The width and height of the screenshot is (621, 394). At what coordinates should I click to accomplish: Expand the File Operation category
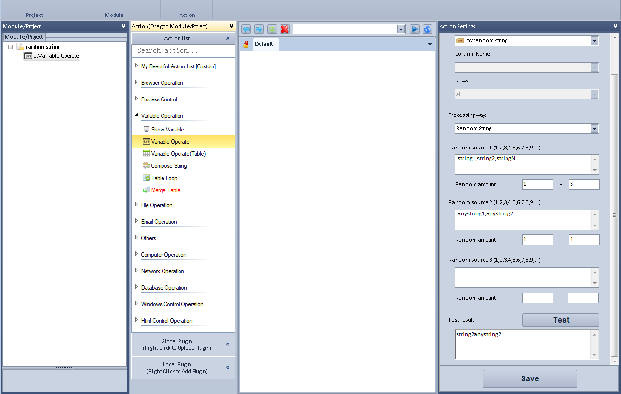click(x=156, y=205)
